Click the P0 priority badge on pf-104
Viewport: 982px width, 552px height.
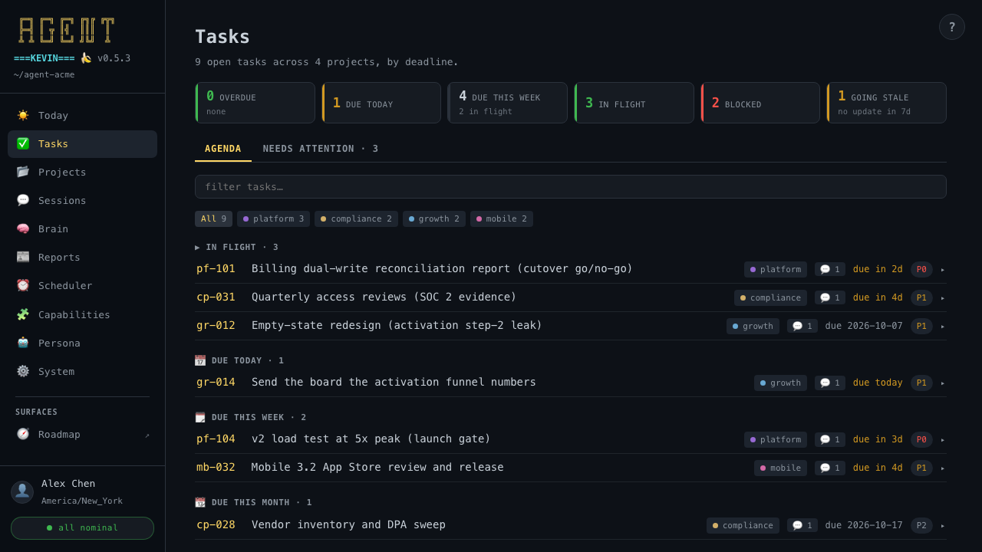[921, 439]
